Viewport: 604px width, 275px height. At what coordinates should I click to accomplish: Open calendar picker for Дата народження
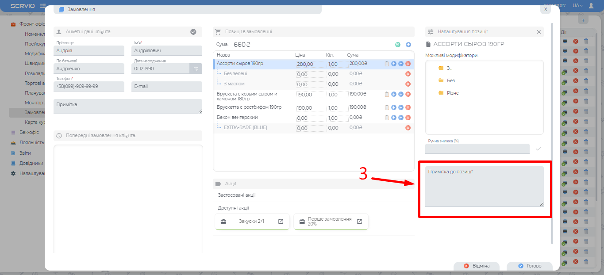pos(196,69)
